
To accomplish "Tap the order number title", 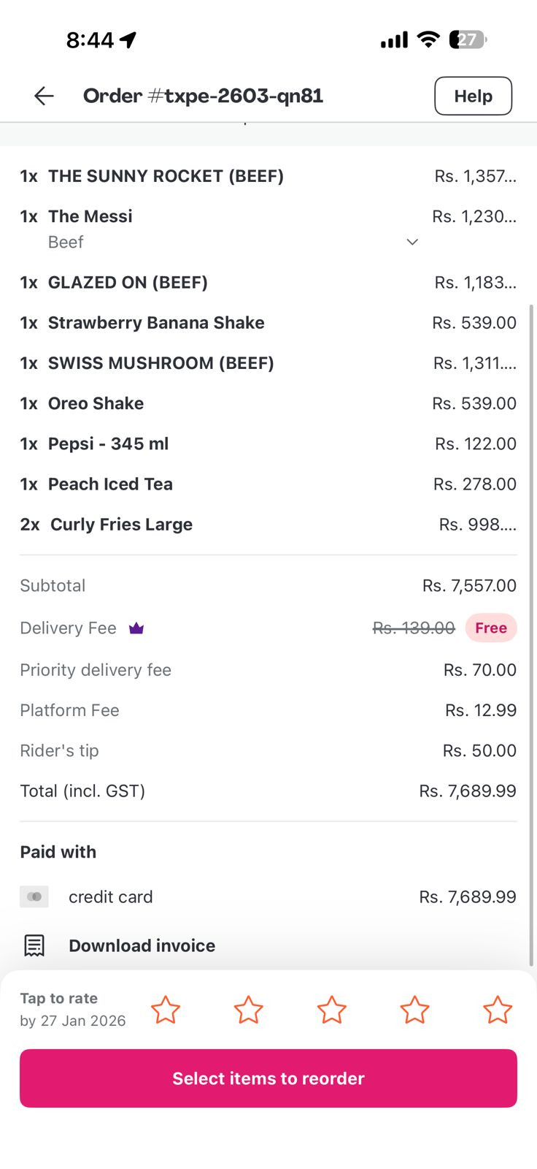I will 203,96.
